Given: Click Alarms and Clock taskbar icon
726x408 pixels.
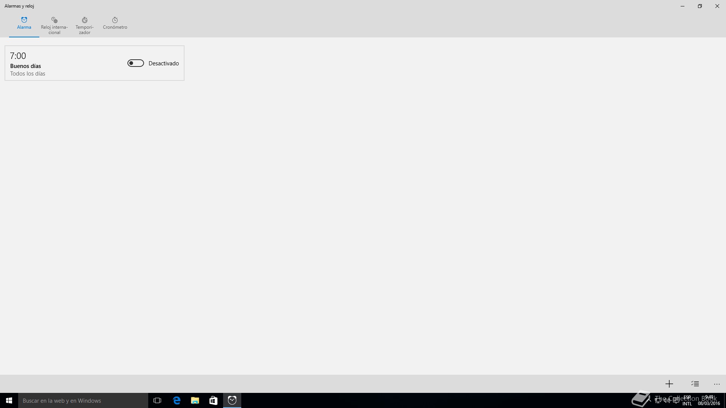Looking at the screenshot, I should tap(232, 400).
